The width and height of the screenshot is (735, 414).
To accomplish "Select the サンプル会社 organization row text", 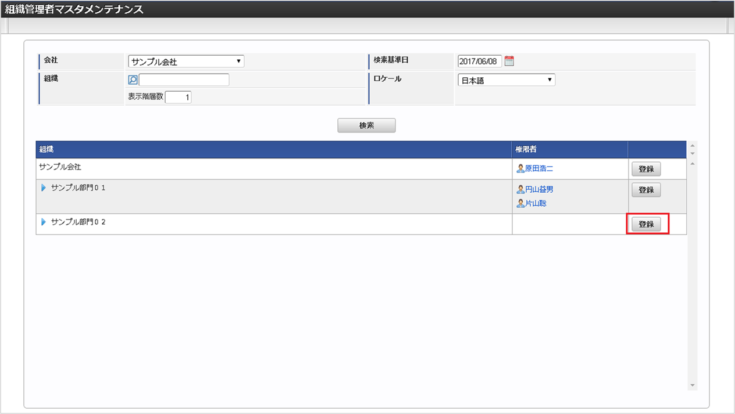I will [x=60, y=167].
